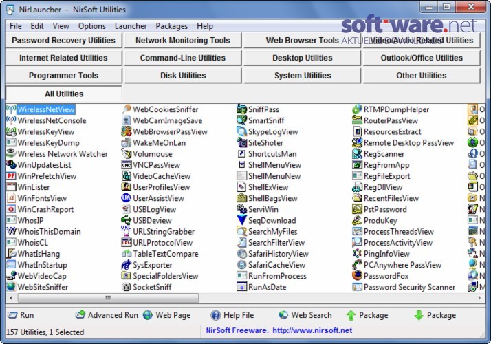Select the SeqDownload arrow icon
Screen dimensions: 491x344
click(242, 220)
